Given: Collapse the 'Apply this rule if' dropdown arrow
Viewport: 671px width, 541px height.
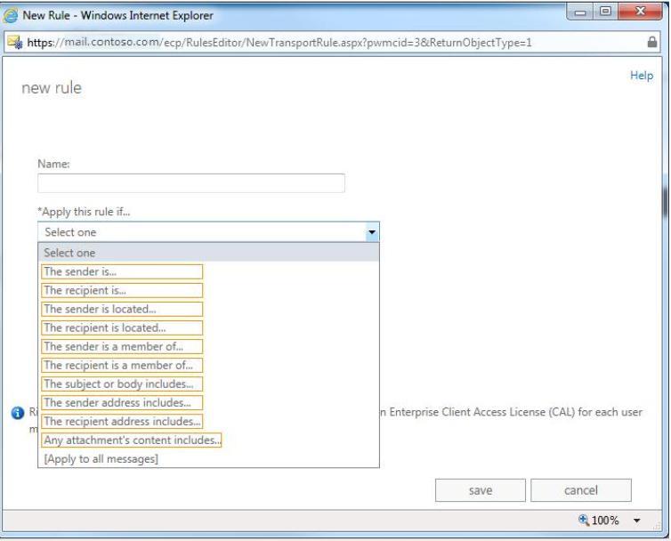Looking at the screenshot, I should pos(372,232).
